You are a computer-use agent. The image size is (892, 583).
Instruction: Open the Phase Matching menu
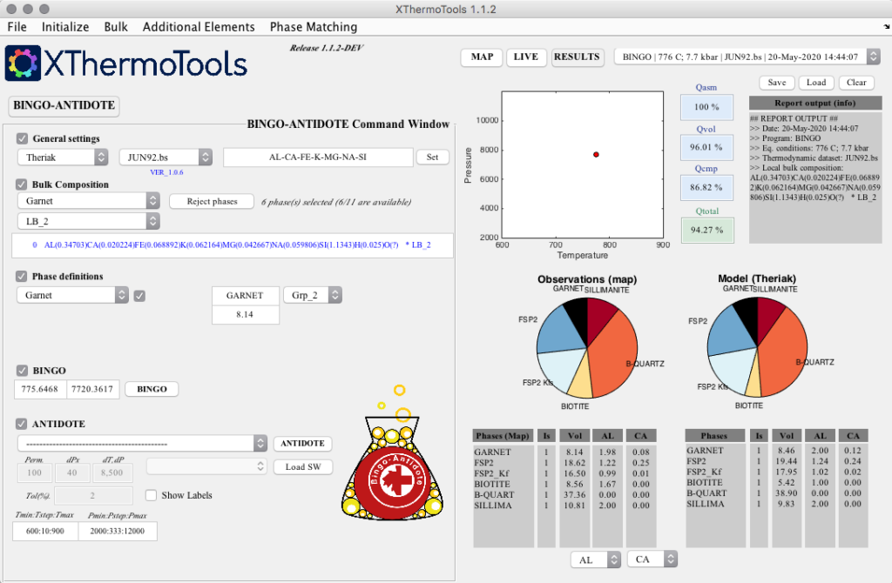pyautogui.click(x=314, y=27)
